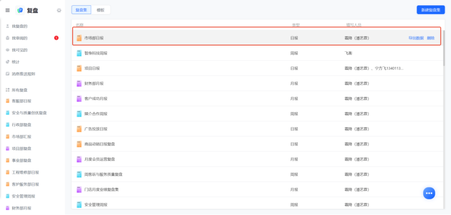Click the 复盘 app logo
The width and height of the screenshot is (451, 215).
[x=20, y=10]
